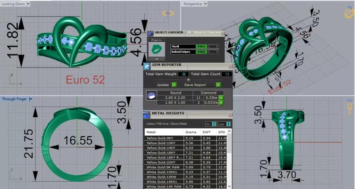The image size is (355, 189).
Task: Click the Save Report button label
Action: [195, 85]
